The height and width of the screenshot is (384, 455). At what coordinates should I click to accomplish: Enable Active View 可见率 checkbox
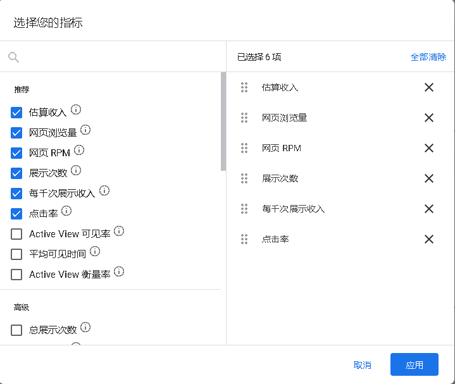16,234
